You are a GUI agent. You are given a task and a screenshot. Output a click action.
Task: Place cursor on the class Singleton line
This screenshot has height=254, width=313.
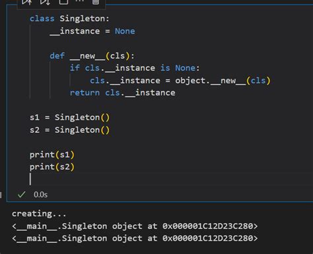[x=69, y=18]
